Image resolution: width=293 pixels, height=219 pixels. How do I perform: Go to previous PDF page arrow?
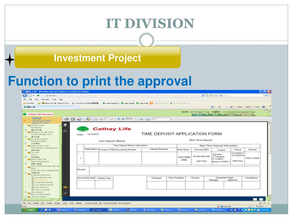96,119
